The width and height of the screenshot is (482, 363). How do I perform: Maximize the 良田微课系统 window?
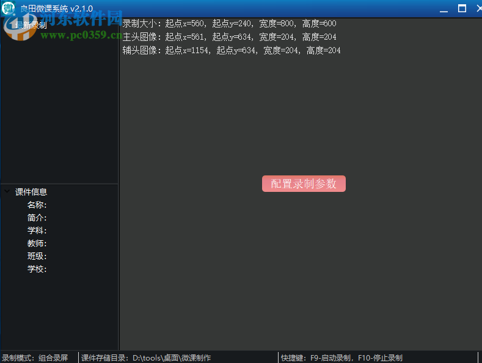(x=462, y=9)
